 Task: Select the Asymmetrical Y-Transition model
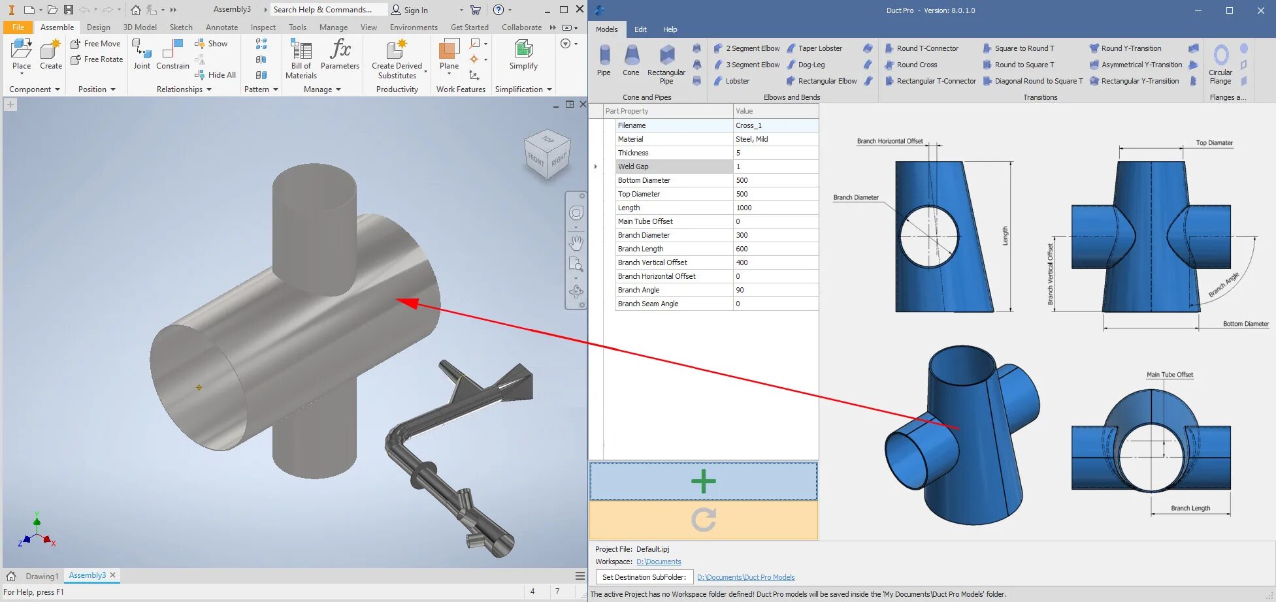tap(1136, 65)
